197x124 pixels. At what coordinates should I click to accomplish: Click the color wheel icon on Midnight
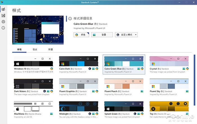[97, 114]
